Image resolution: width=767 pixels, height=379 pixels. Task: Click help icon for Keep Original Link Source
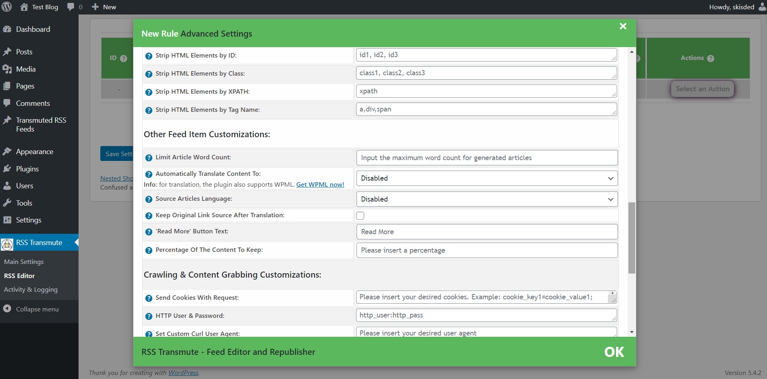[x=149, y=216]
